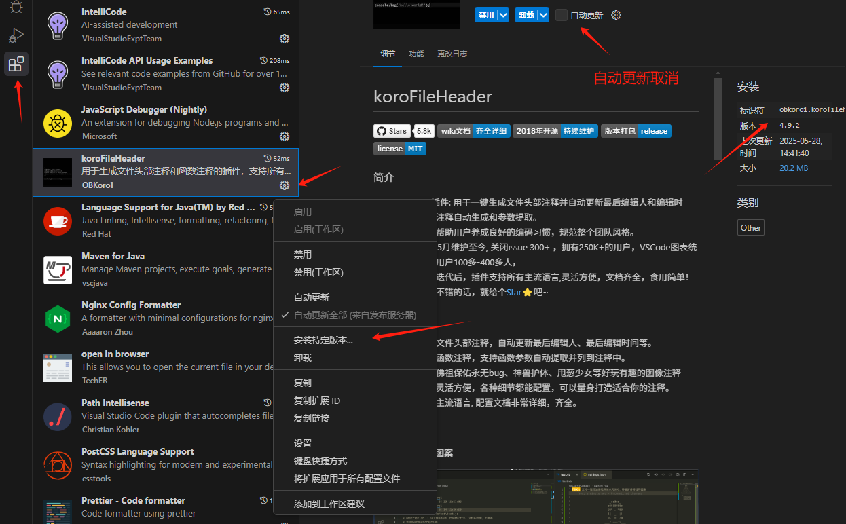The image size is (846, 524).
Task: Select the Other category tag
Action: click(751, 227)
